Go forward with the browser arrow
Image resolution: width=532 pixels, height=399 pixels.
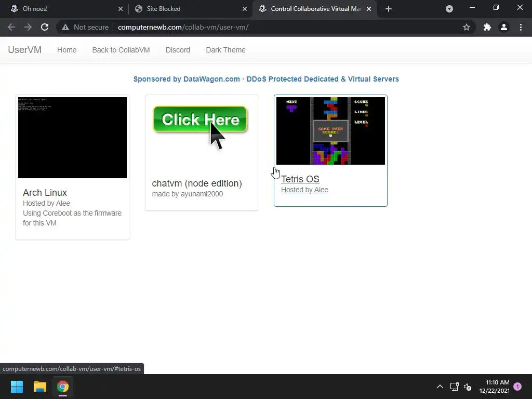[28, 27]
